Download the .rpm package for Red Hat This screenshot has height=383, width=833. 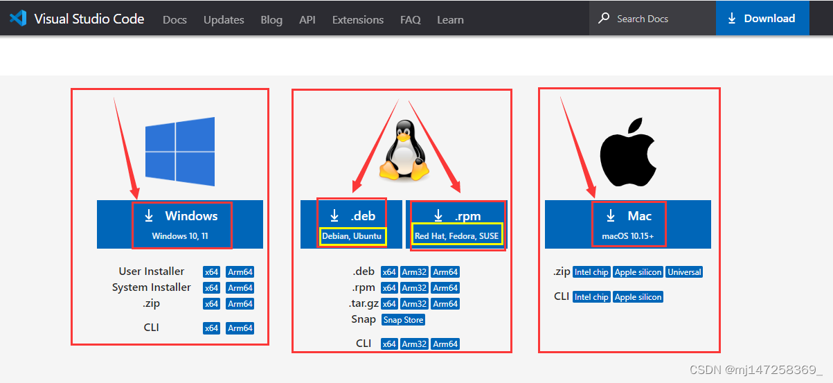[x=457, y=224]
